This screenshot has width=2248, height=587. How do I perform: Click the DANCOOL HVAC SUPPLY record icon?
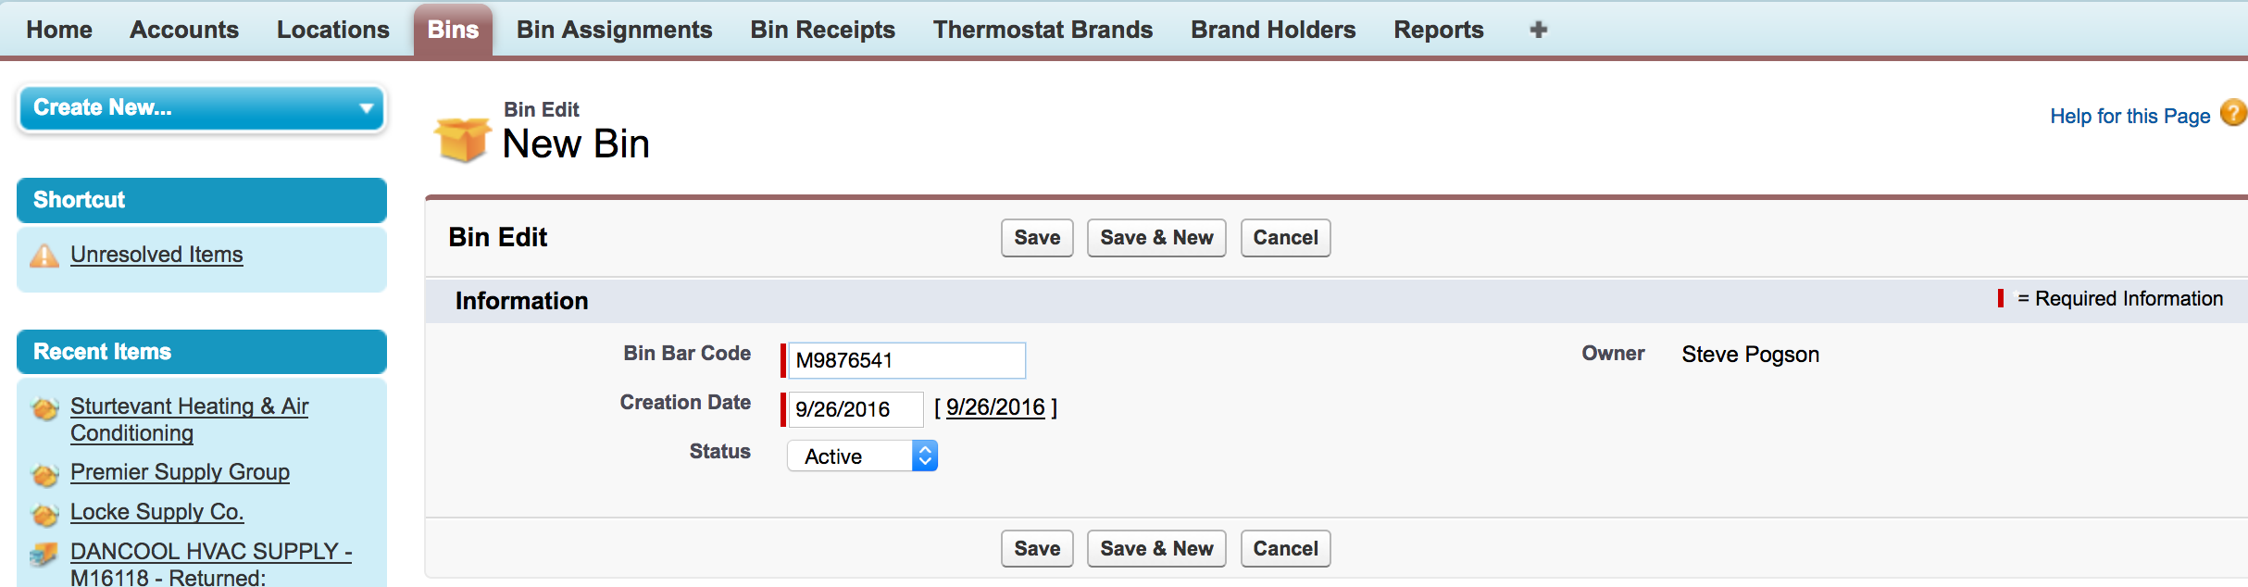[44, 554]
